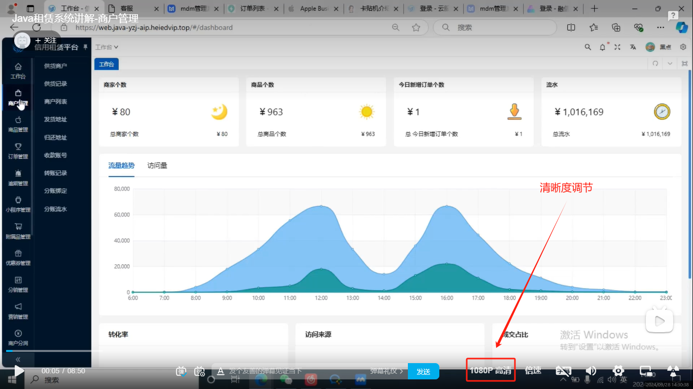The image size is (693, 389).
Task: Open the notification bell icon
Action: 603,47
